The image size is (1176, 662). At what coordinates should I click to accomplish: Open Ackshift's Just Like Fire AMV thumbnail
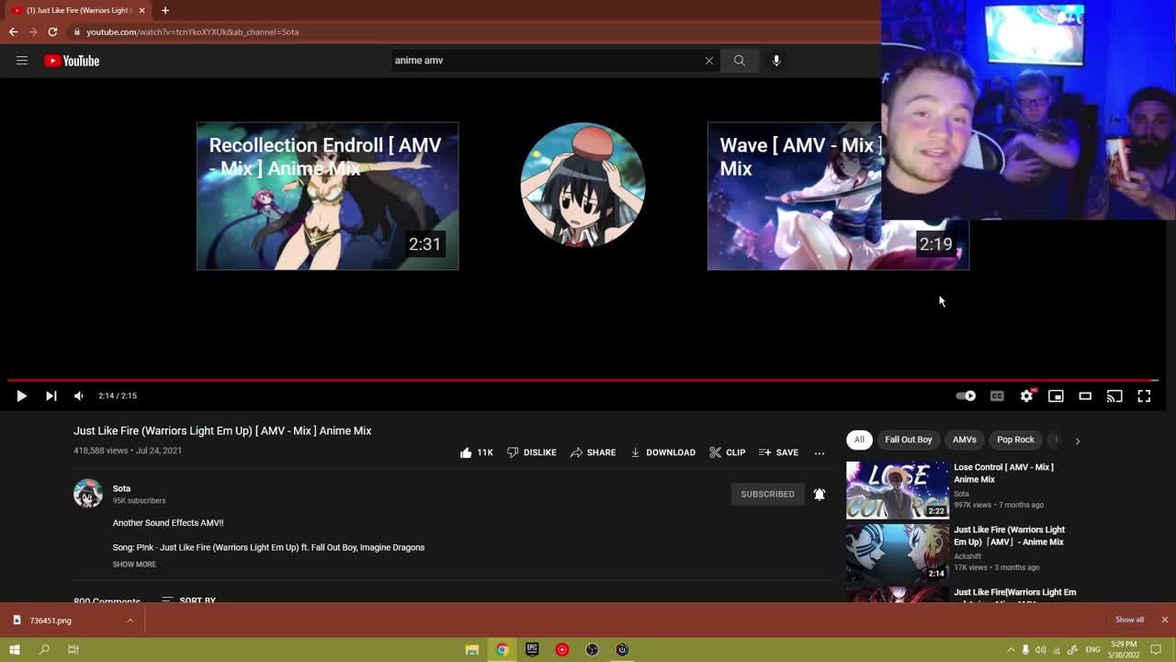coord(898,553)
